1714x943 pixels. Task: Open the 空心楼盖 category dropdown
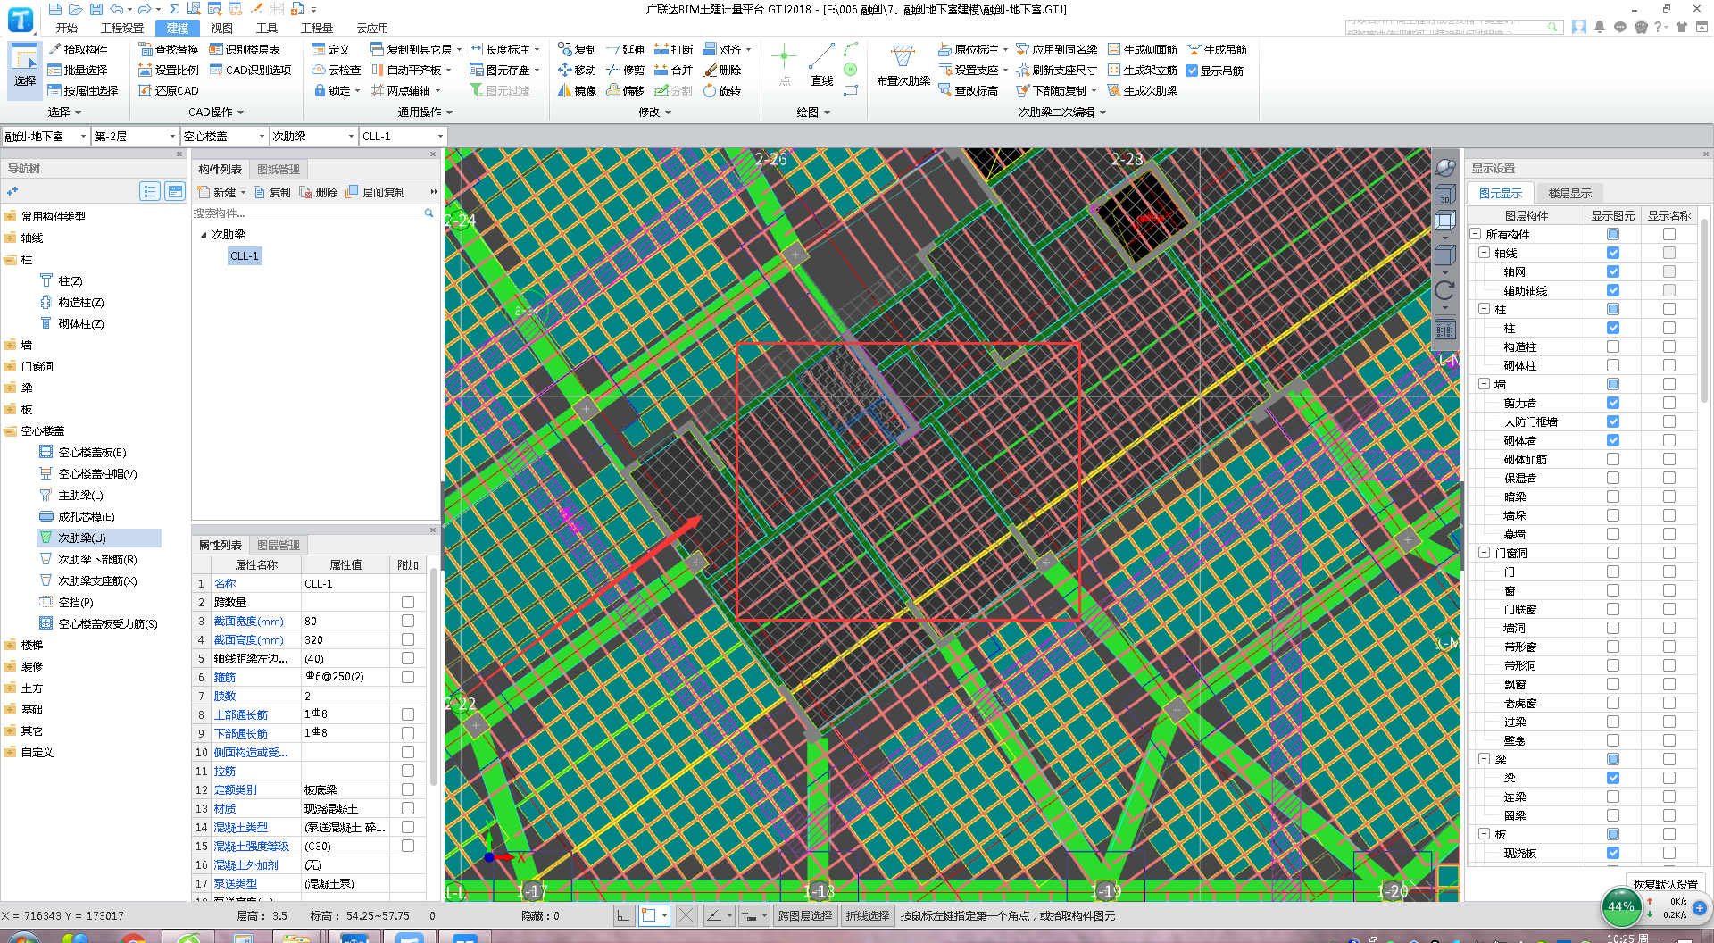click(x=224, y=136)
